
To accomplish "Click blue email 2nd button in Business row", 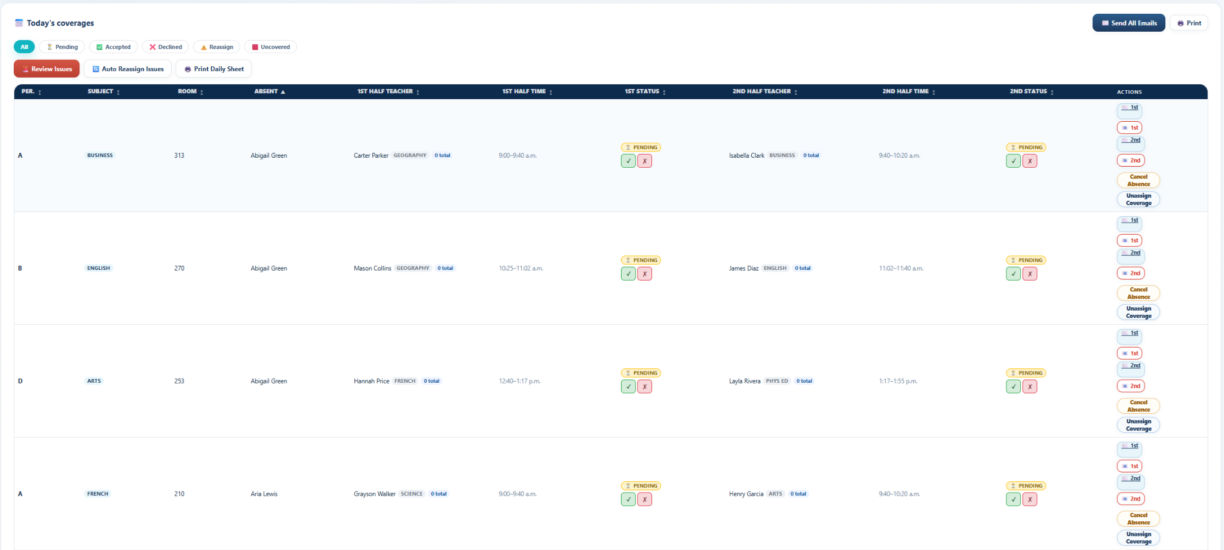I will point(1130,143).
